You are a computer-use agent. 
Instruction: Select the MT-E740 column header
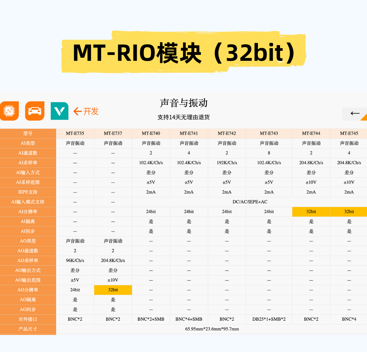151,133
